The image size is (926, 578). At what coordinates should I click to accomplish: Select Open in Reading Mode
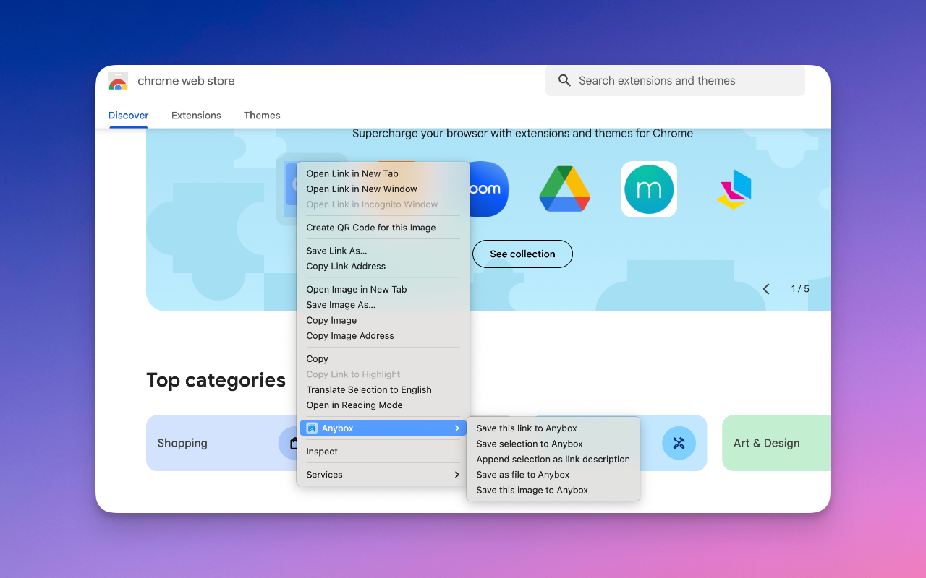[x=383, y=405]
